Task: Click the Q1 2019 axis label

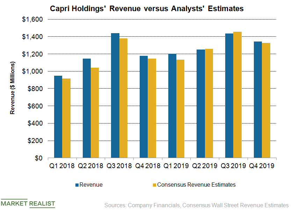Action: pyautogui.click(x=176, y=166)
